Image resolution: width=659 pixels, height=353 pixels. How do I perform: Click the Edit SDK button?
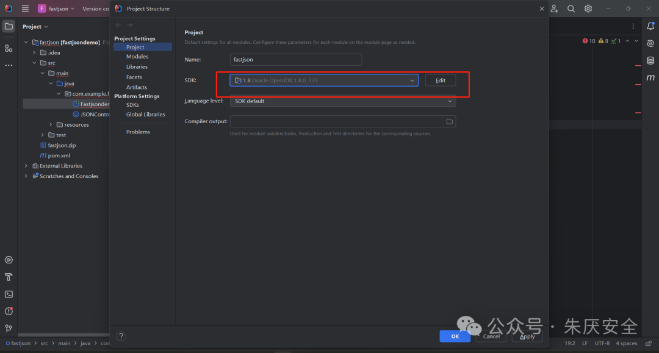[441, 80]
